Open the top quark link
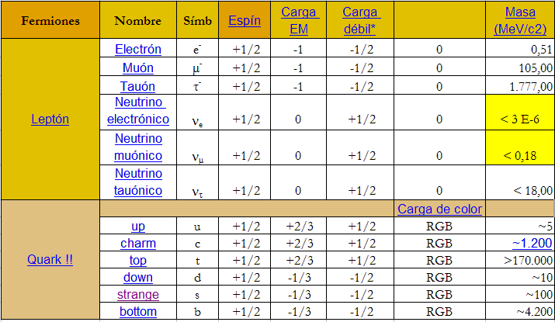Viewport: 555px width, 322px height. (x=137, y=261)
